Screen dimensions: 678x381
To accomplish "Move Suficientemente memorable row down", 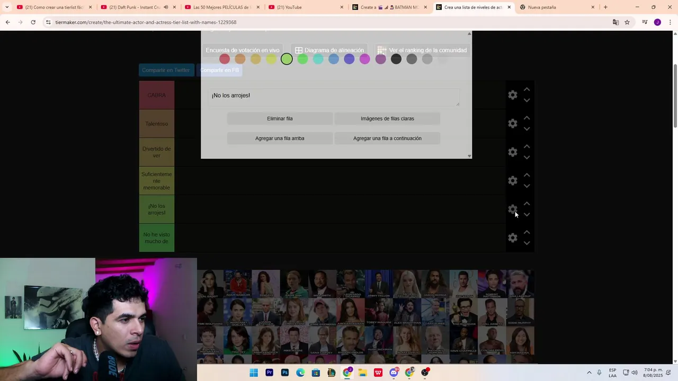I will coord(527,186).
